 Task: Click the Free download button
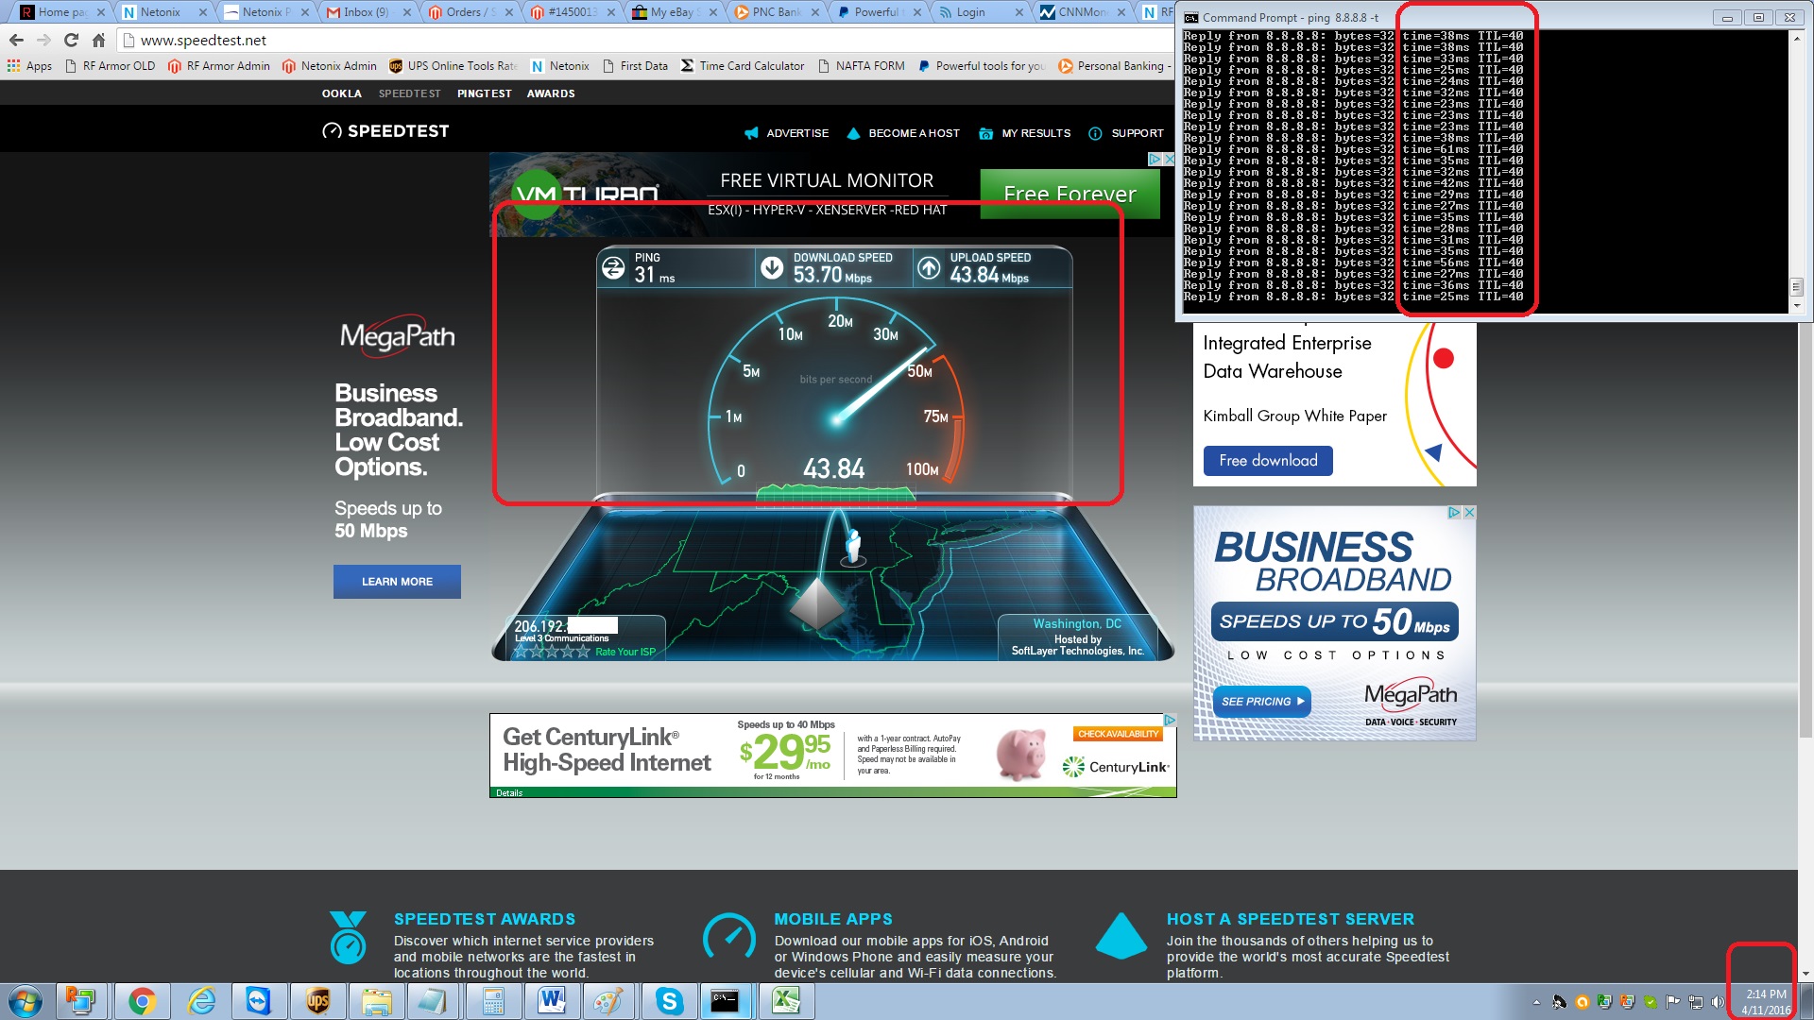(x=1267, y=461)
